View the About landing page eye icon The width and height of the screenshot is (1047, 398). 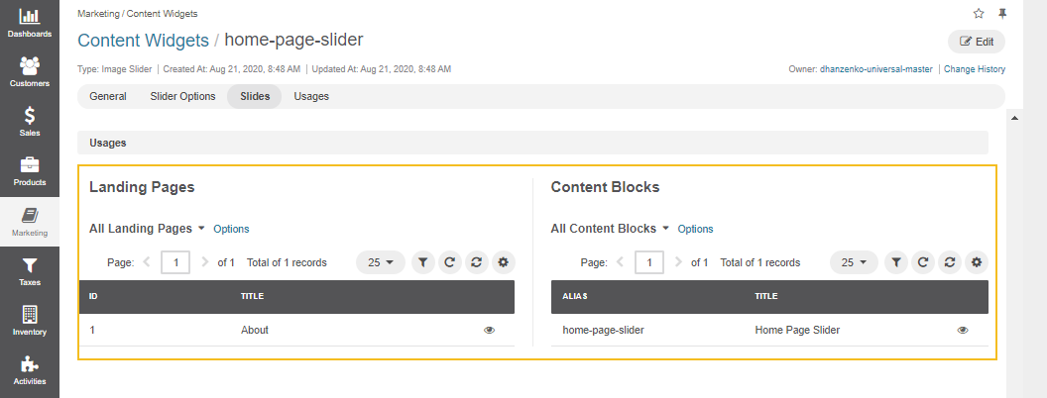490,330
